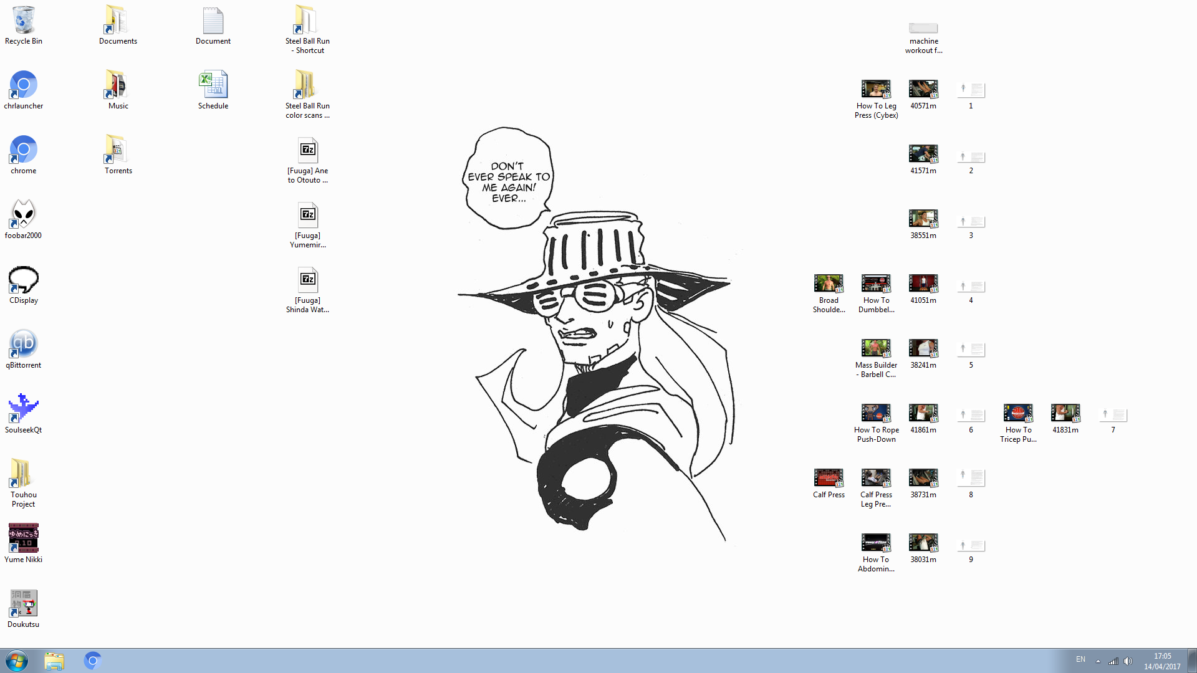Open the volume speaker tray icon
Image resolution: width=1197 pixels, height=673 pixels.
[1128, 661]
